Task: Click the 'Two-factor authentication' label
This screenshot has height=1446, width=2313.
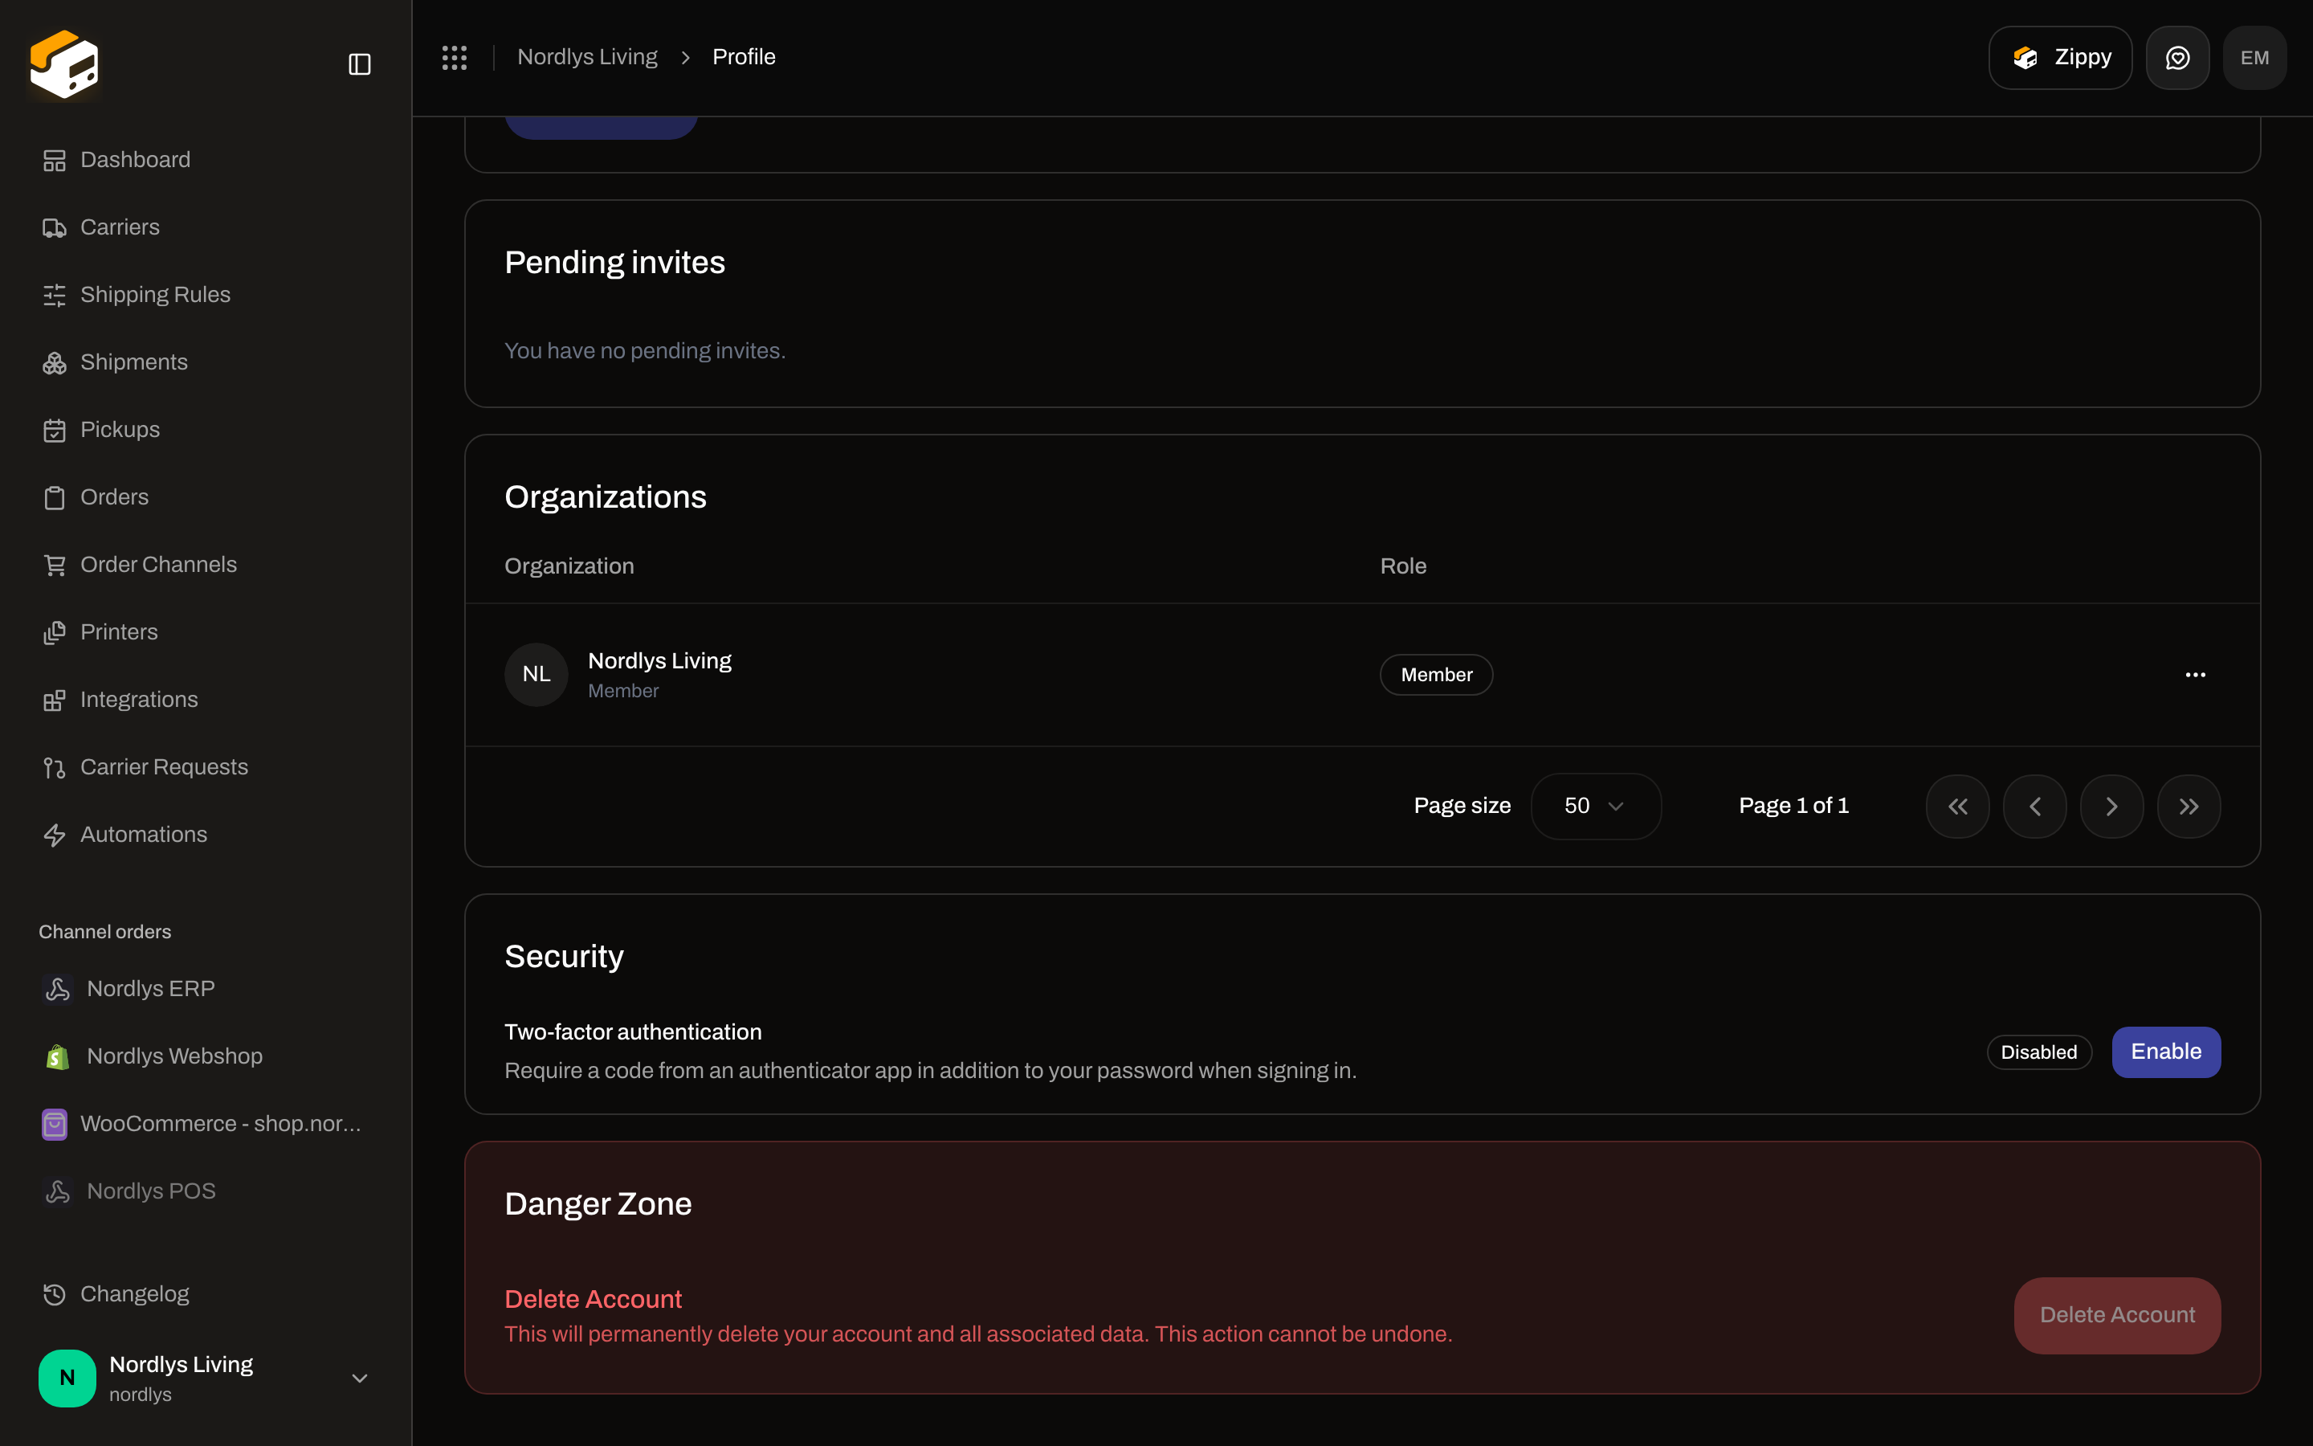Action: pos(633,1032)
